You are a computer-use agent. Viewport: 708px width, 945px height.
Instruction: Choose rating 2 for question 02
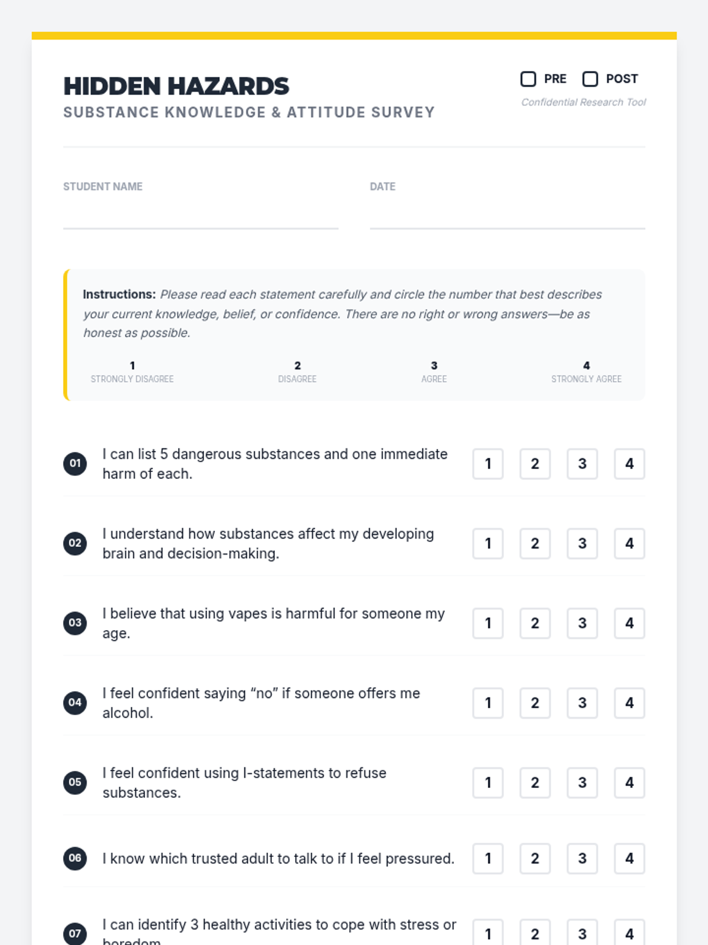(x=535, y=543)
